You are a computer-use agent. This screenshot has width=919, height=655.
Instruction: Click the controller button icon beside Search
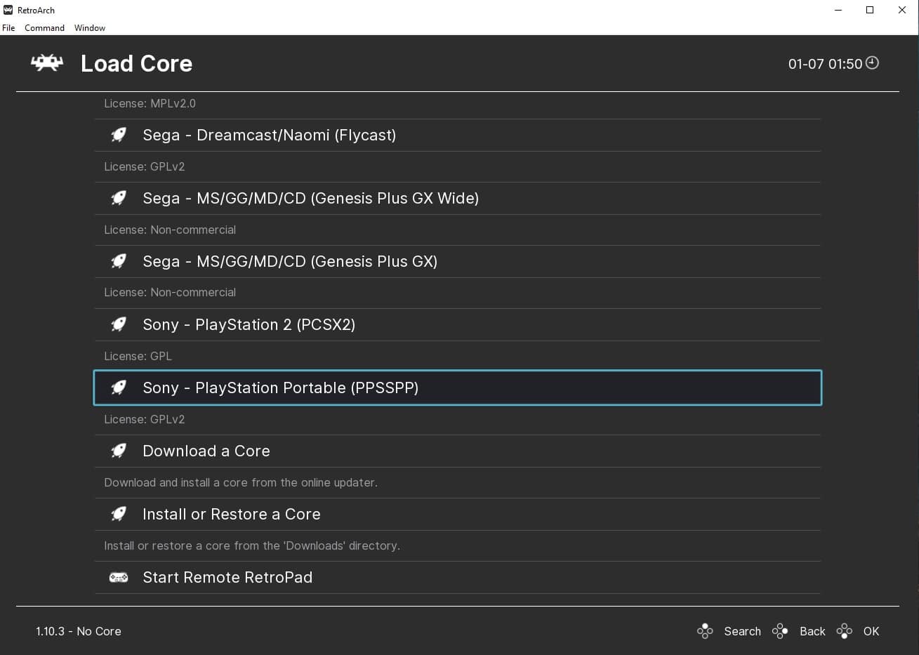click(705, 631)
